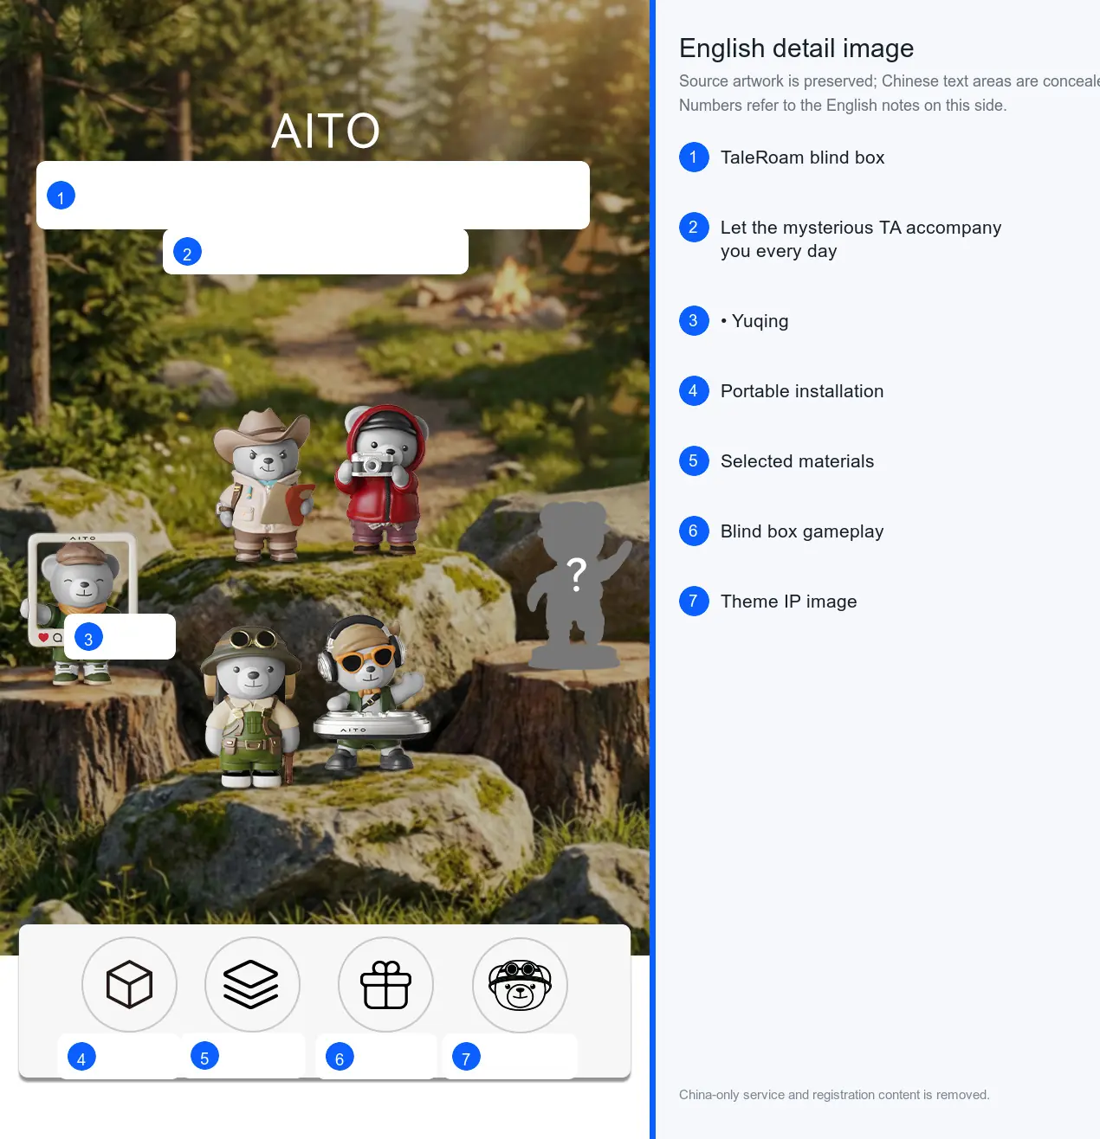Image resolution: width=1100 pixels, height=1139 pixels.
Task: Click the grey mystery silhouette figure
Action: (x=579, y=585)
